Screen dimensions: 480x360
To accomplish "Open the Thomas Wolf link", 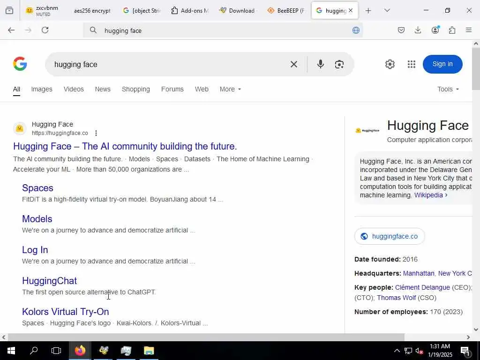I will coord(397,298).
